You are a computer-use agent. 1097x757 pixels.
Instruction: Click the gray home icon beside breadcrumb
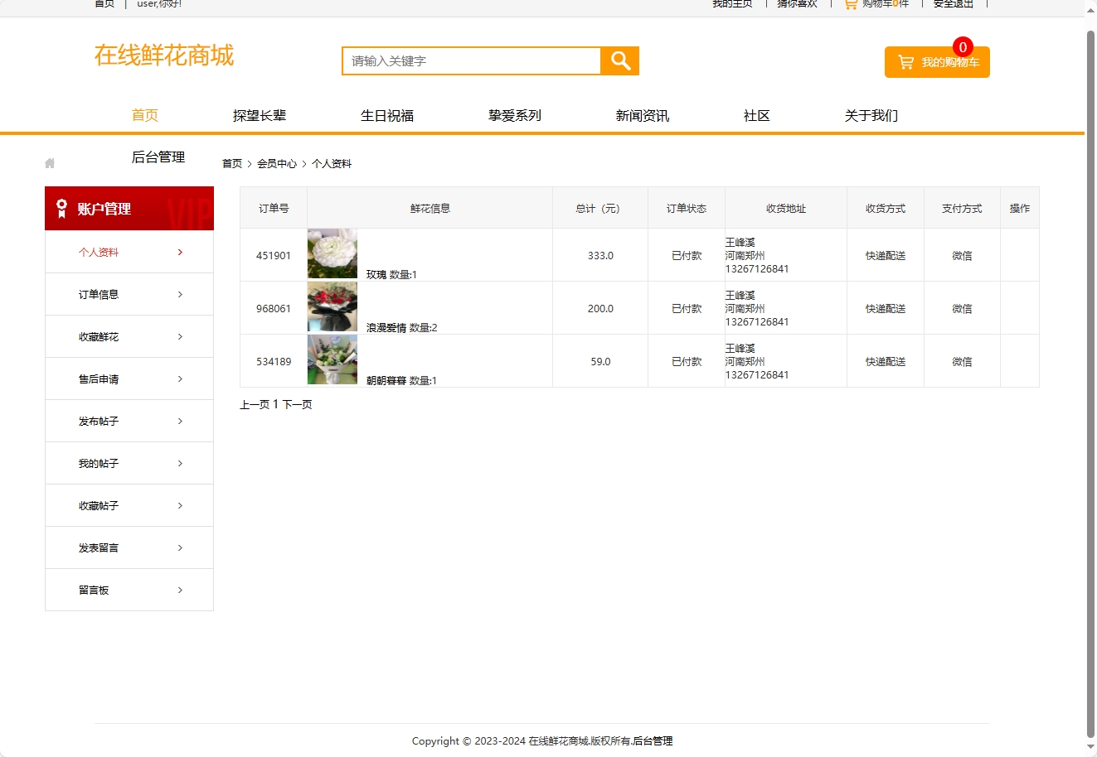pyautogui.click(x=50, y=163)
